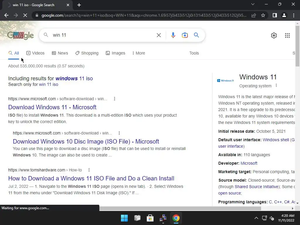
Task: Open Chrome profile menu
Action: (284, 15)
